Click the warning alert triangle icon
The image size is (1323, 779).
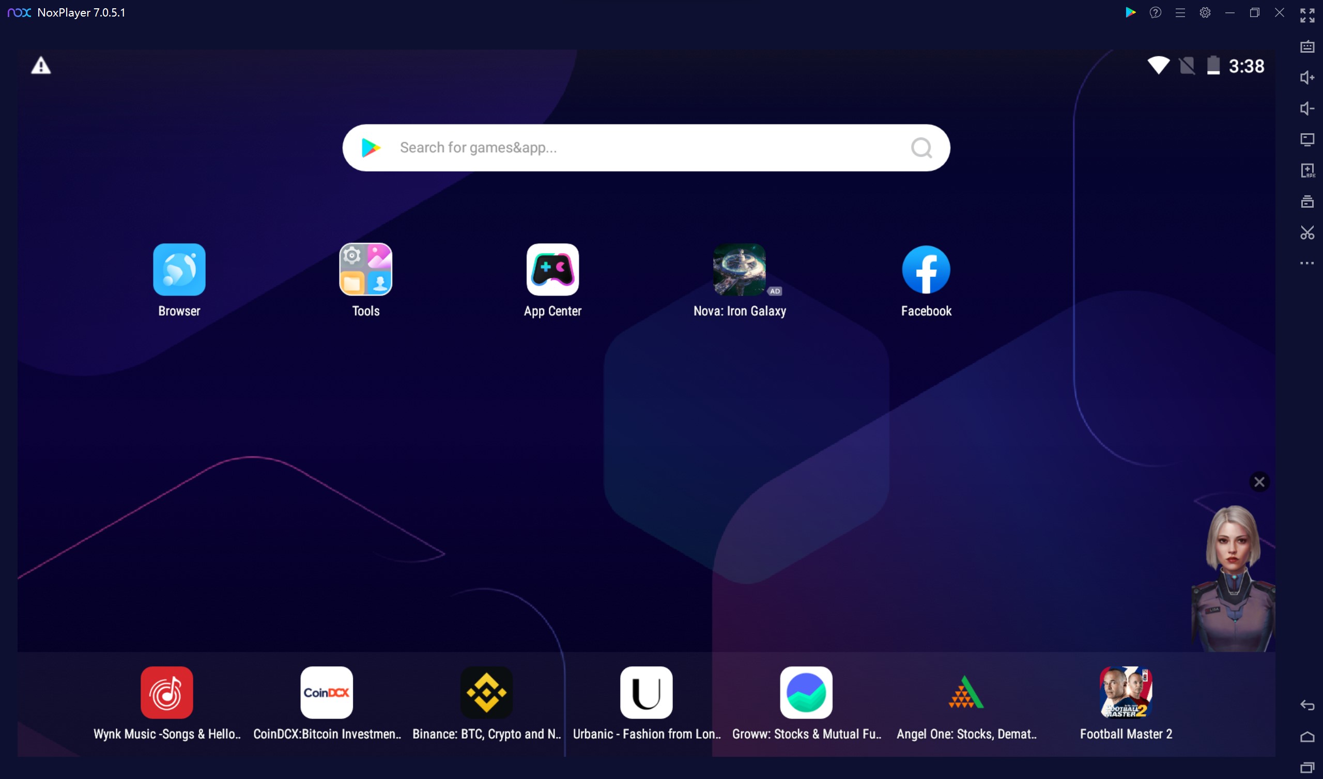(40, 66)
